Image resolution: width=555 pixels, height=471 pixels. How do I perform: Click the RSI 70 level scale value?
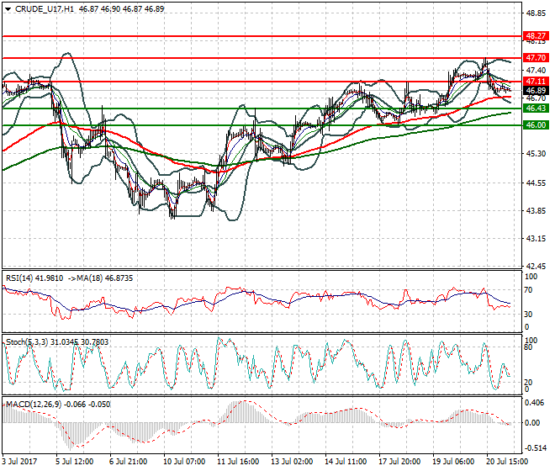coord(528,290)
